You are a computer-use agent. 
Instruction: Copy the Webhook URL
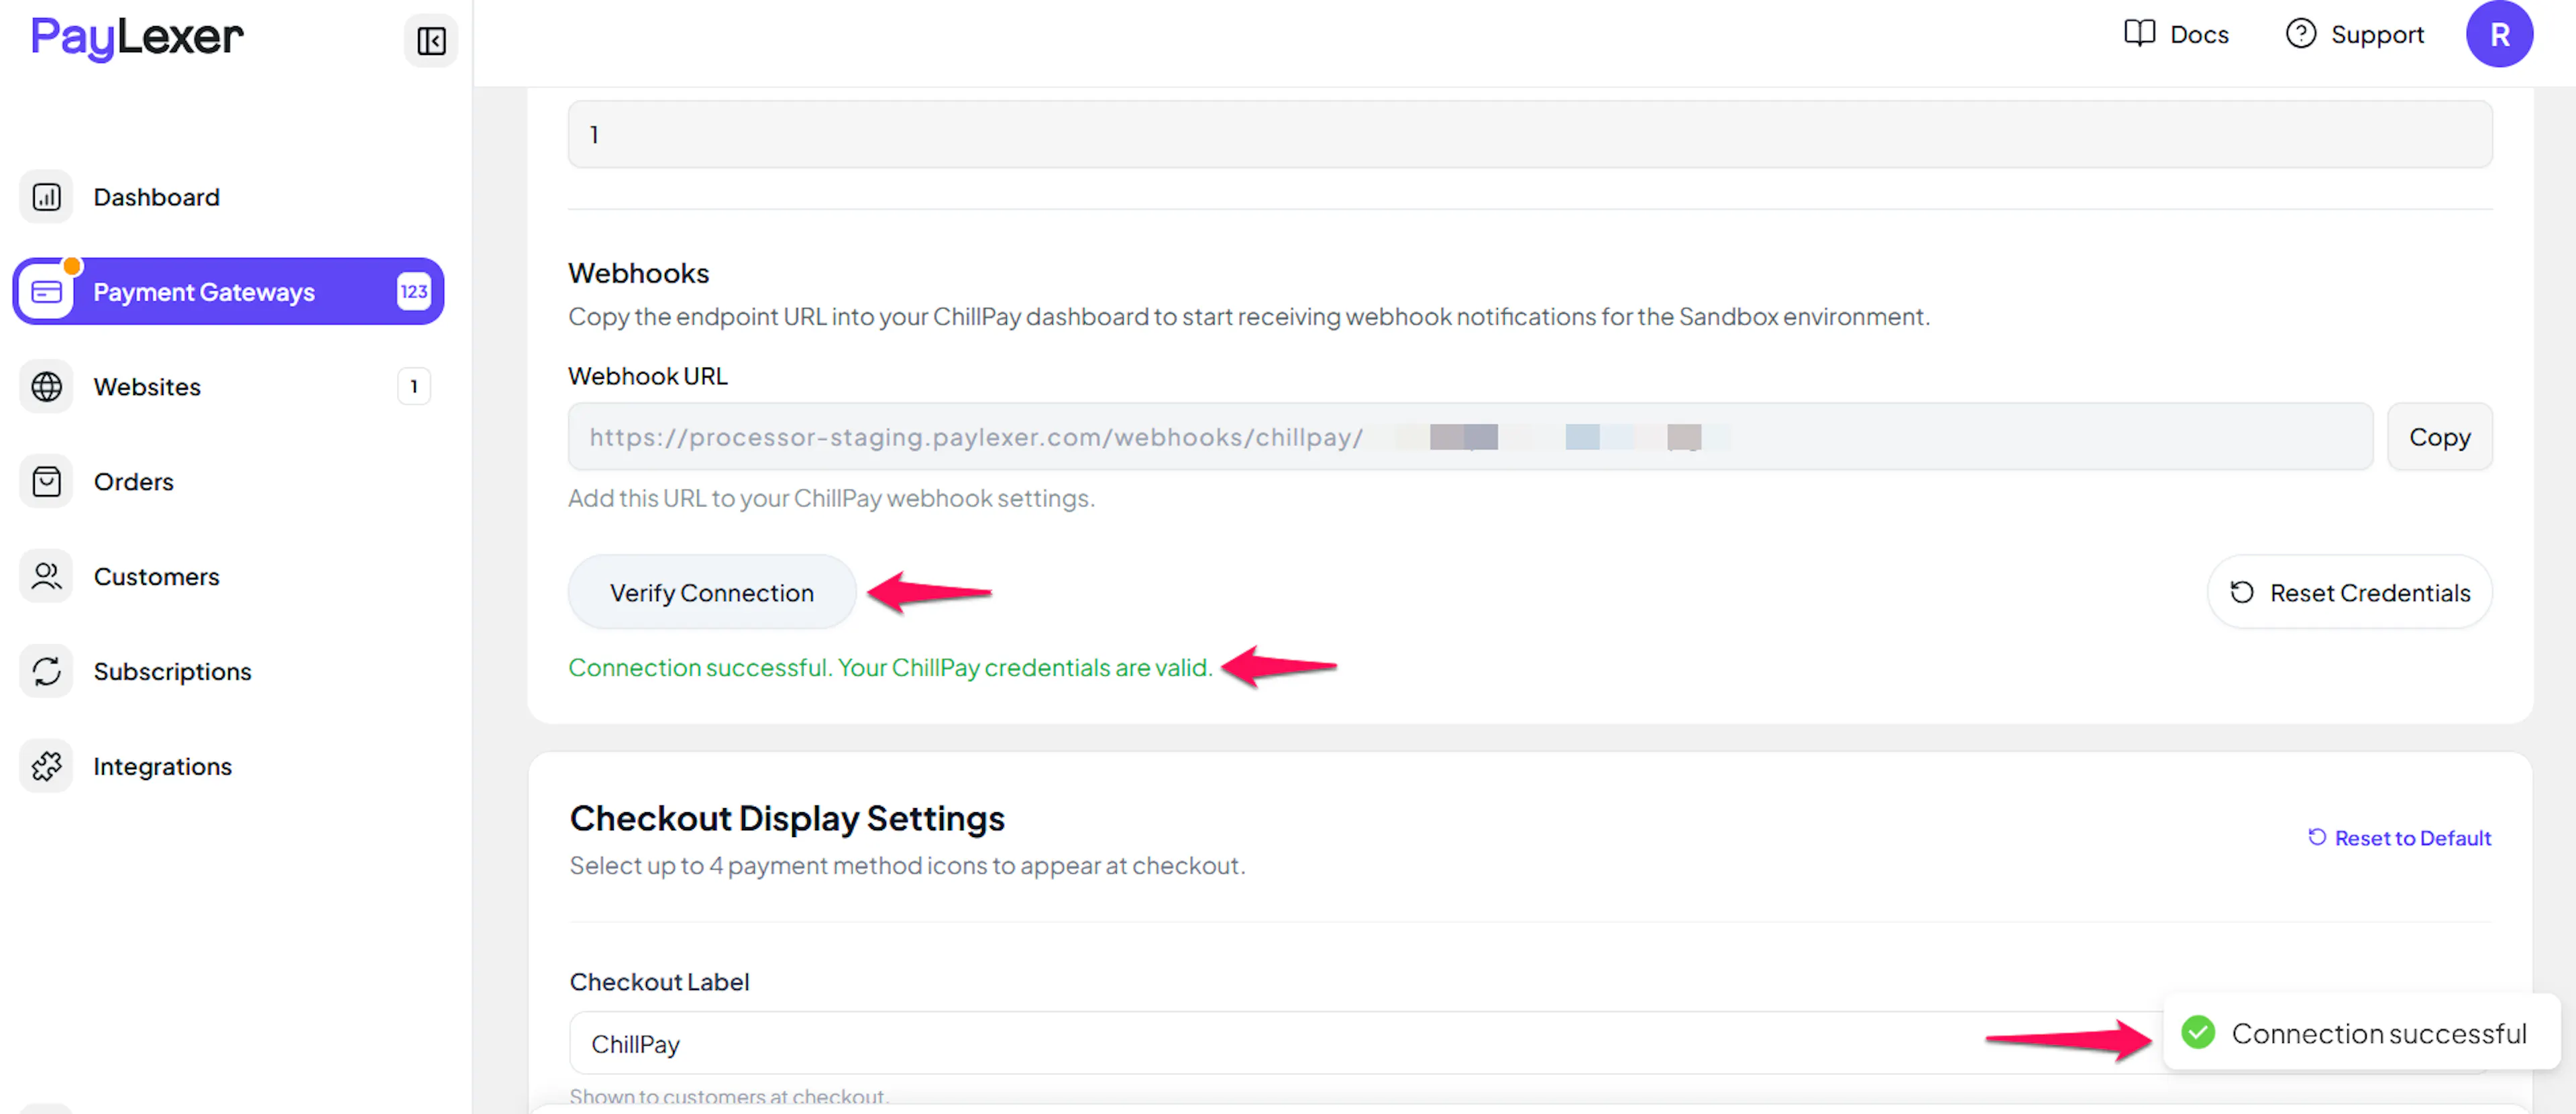pyautogui.click(x=2439, y=437)
